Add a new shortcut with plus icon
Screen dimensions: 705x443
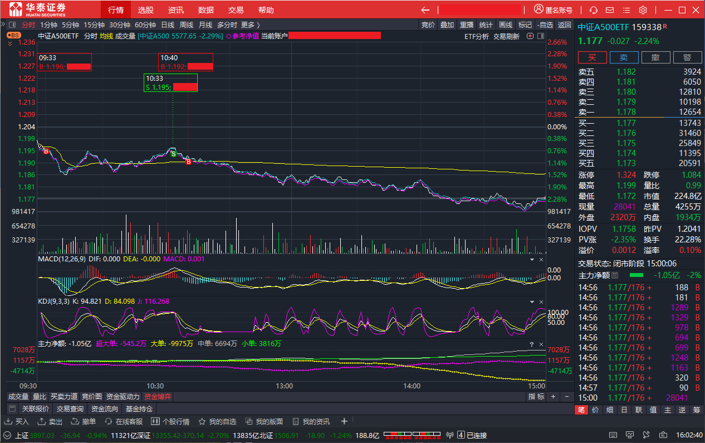pos(344,421)
